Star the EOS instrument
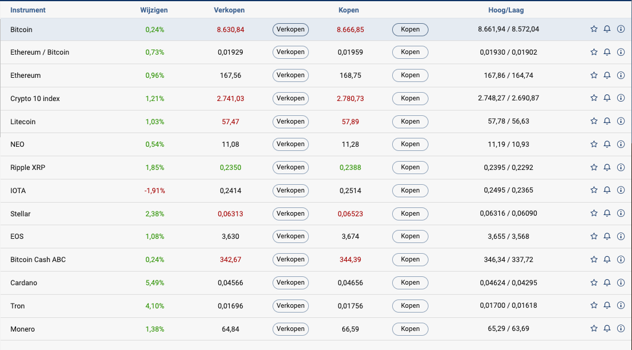 (594, 236)
